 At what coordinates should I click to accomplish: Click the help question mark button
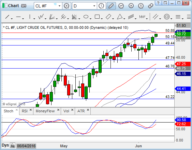pyautogui.click(x=158, y=3)
